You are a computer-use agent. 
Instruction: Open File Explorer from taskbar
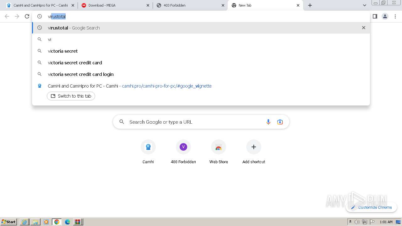pos(35,222)
